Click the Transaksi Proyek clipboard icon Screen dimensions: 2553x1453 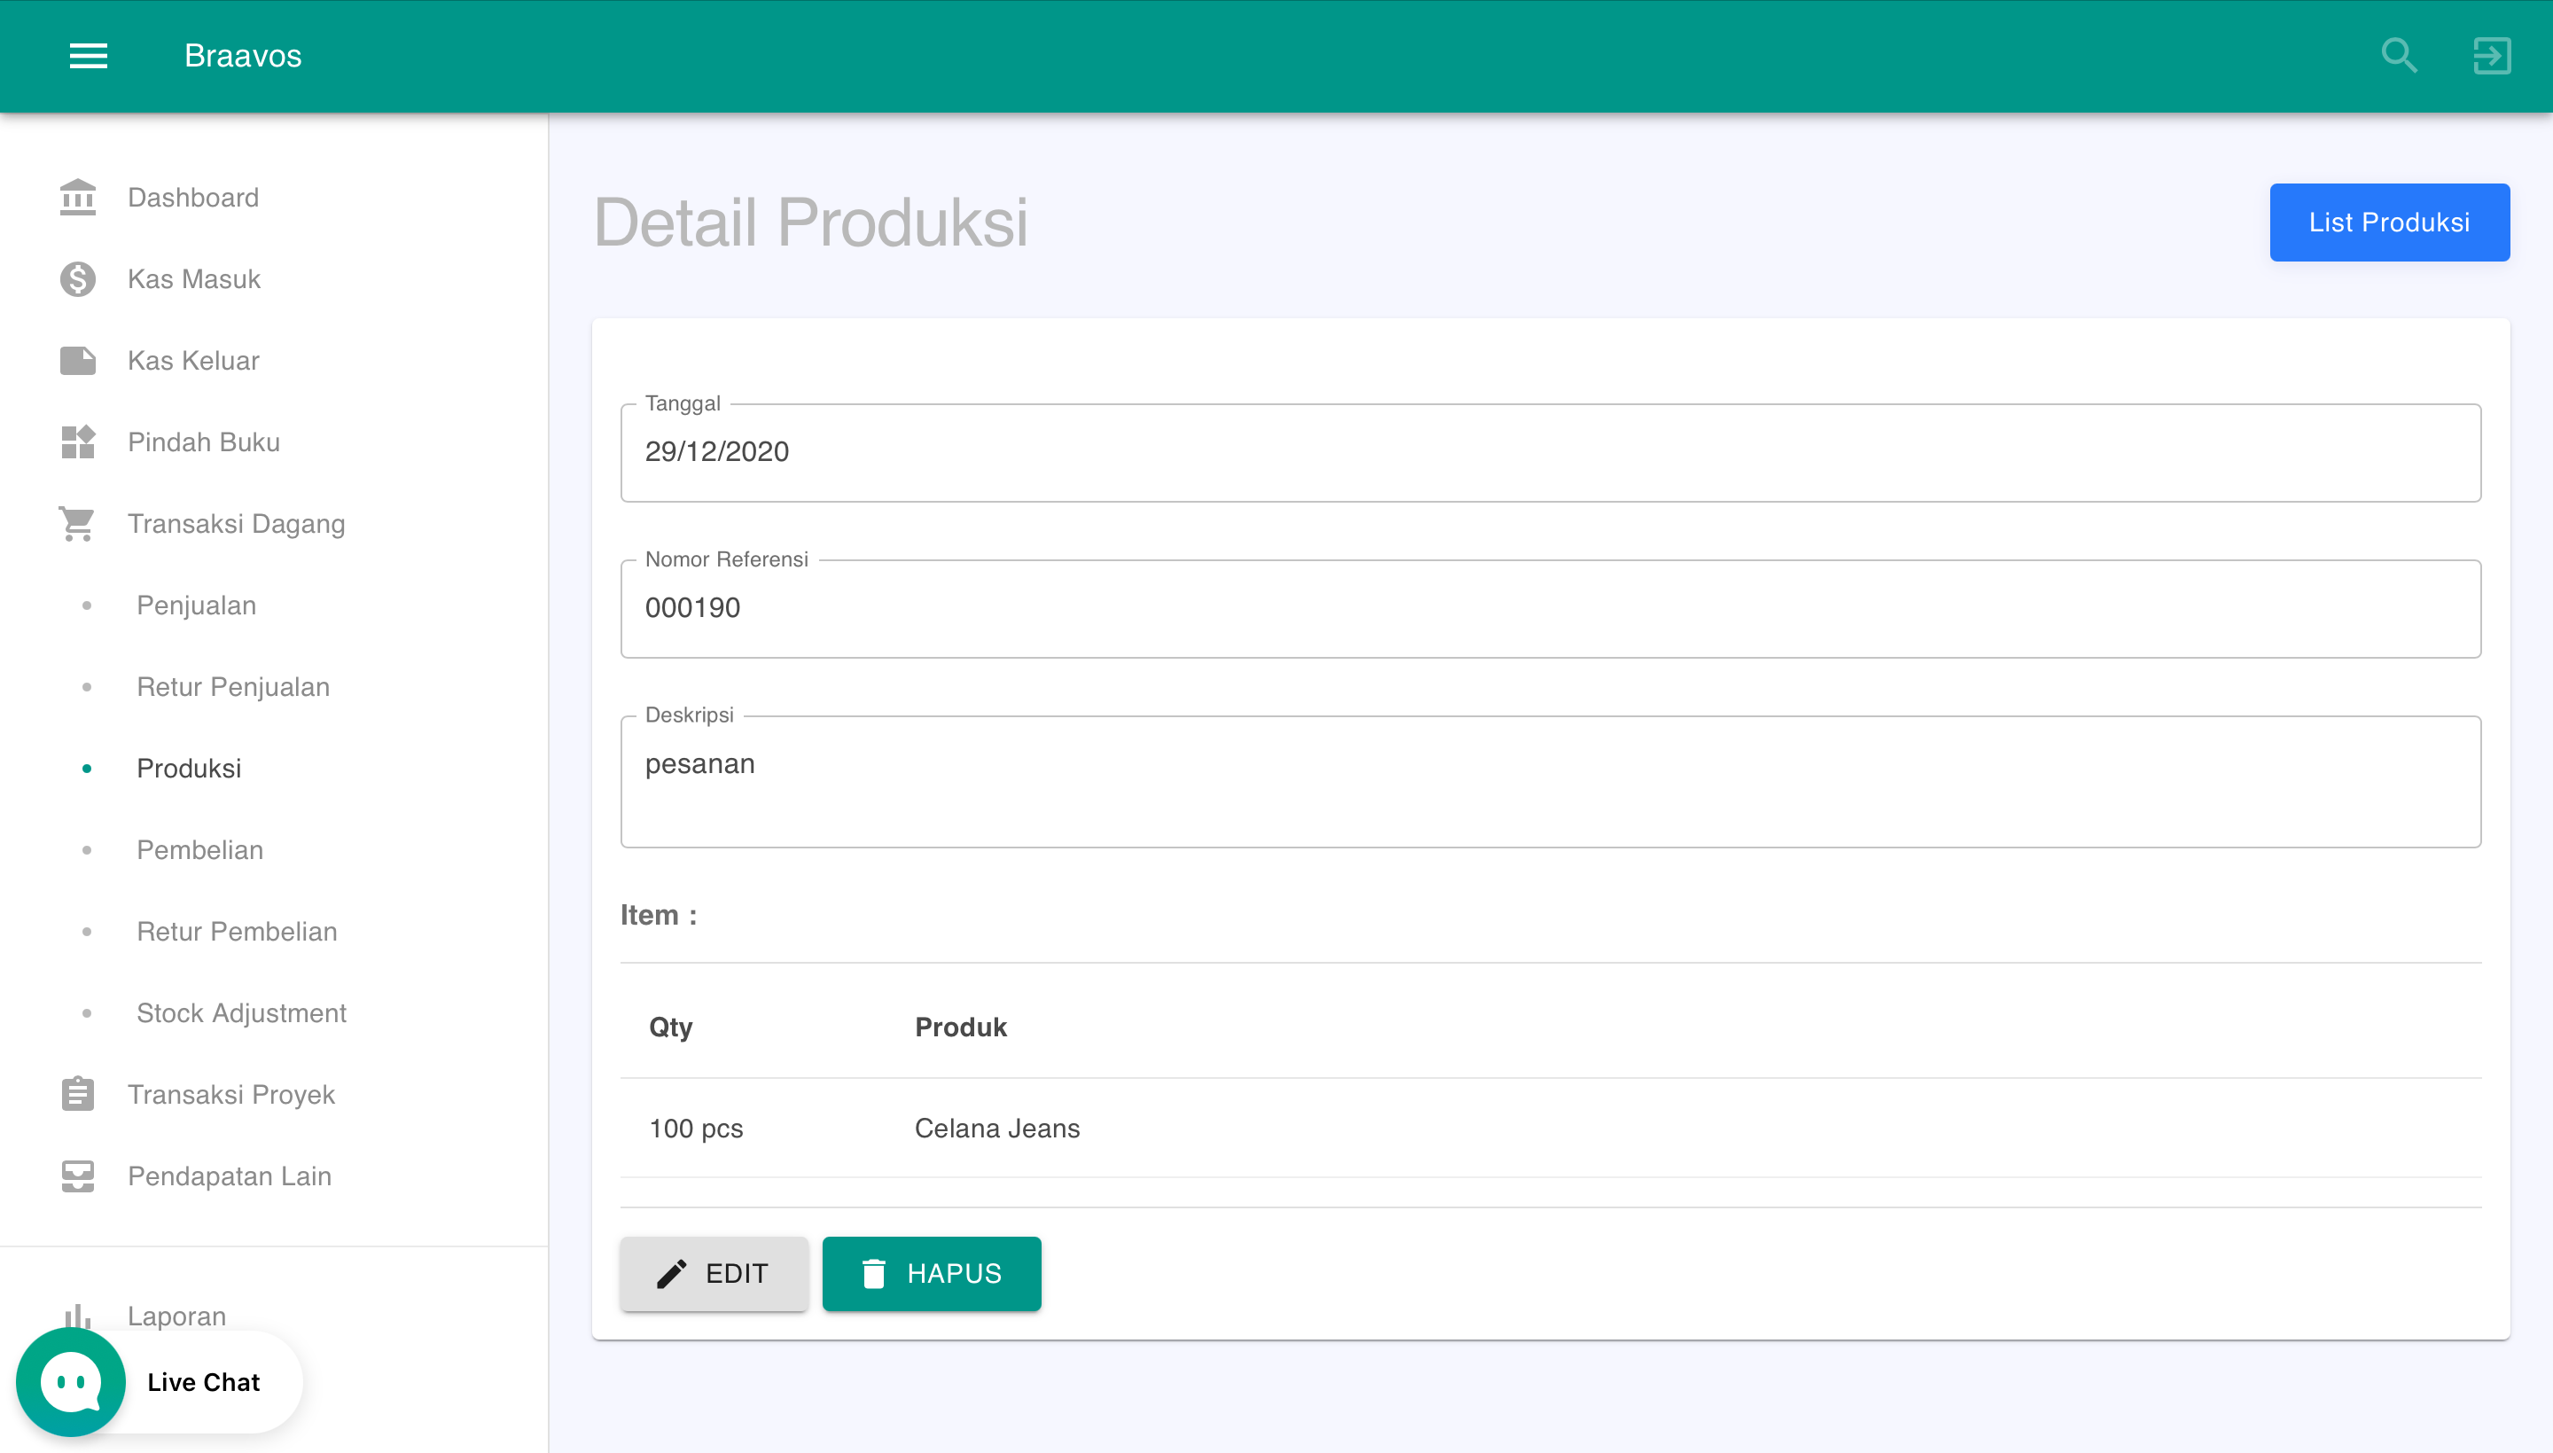click(x=78, y=1095)
